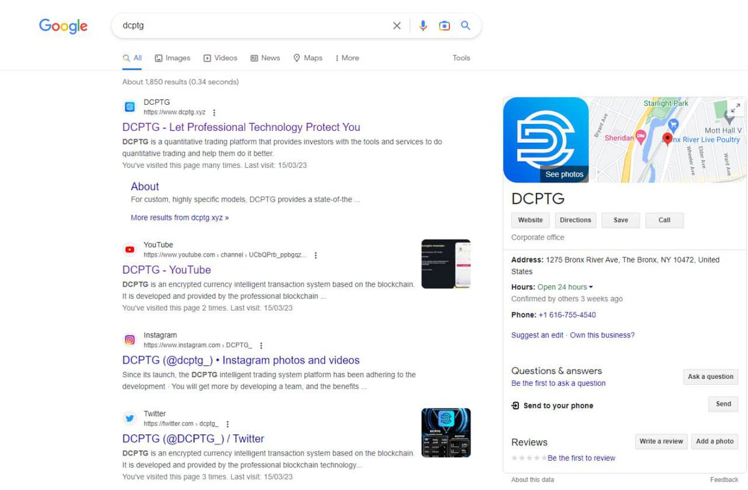Click the YouTube result thumbnail image
This screenshot has width=748, height=490.
point(446,264)
